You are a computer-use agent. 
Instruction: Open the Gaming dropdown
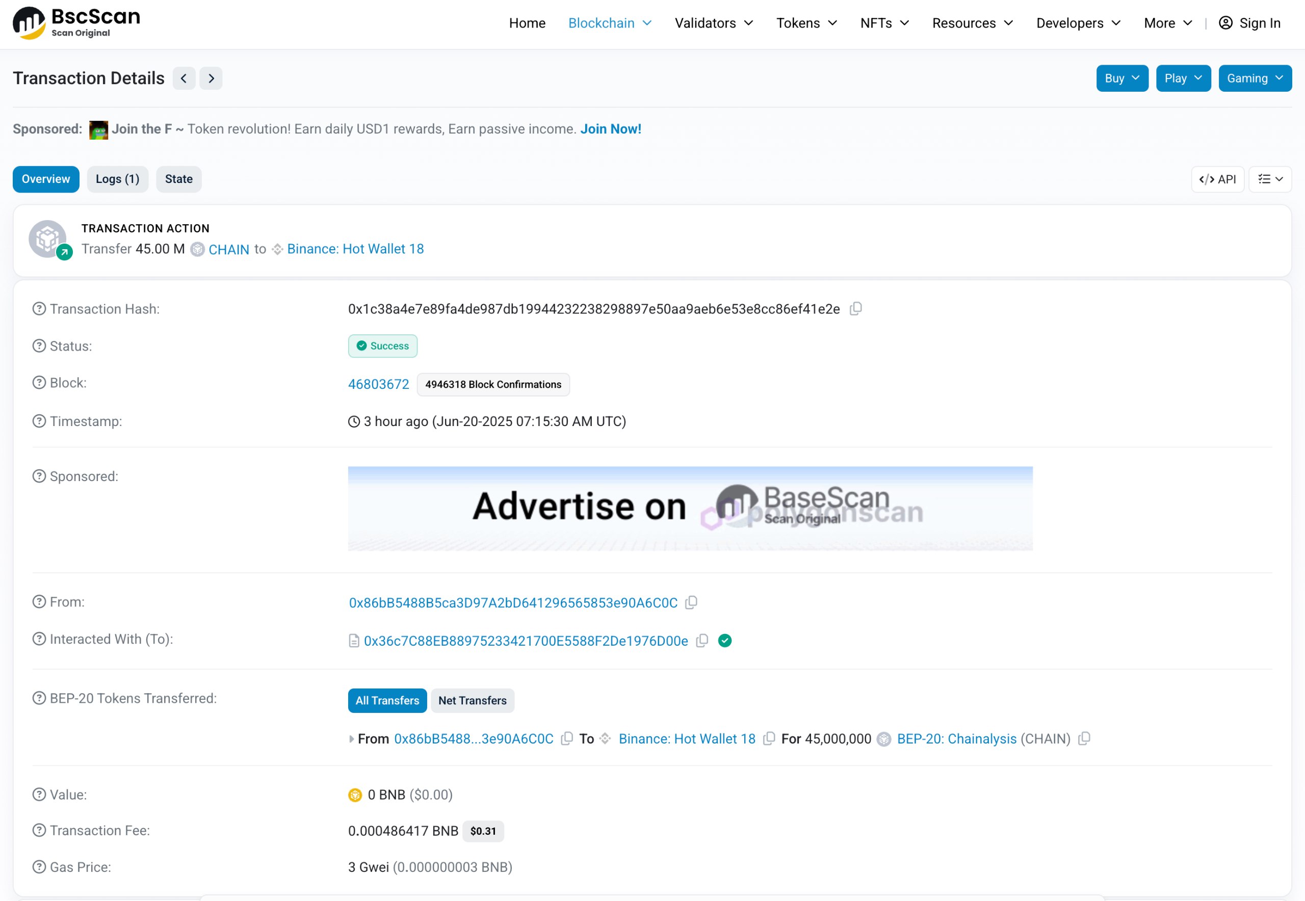click(x=1255, y=78)
